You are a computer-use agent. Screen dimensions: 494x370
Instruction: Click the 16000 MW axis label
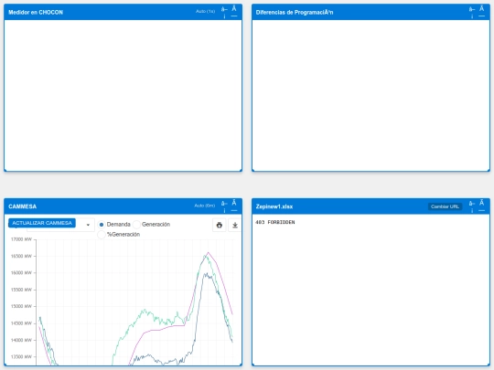[21, 273]
